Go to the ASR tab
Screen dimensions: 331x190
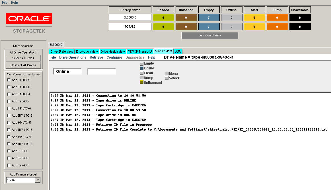178,51
